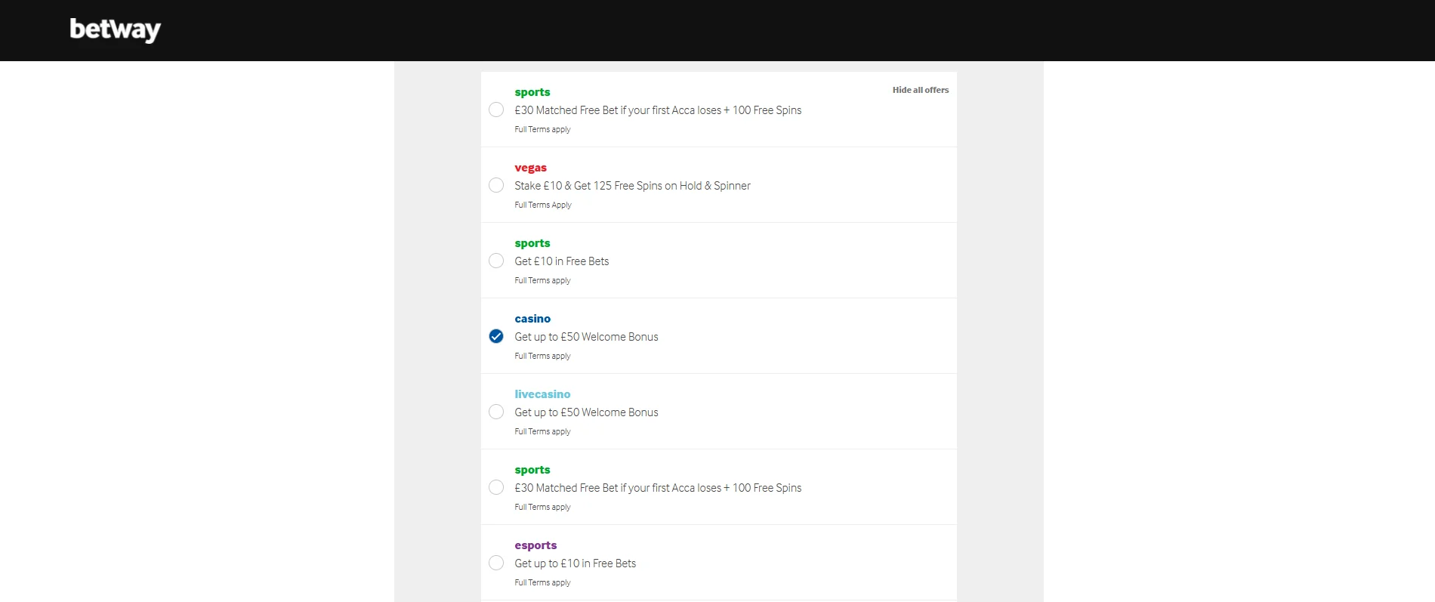This screenshot has width=1435, height=602.
Task: Open Full Terms apply under the casino offer
Action: [542, 356]
